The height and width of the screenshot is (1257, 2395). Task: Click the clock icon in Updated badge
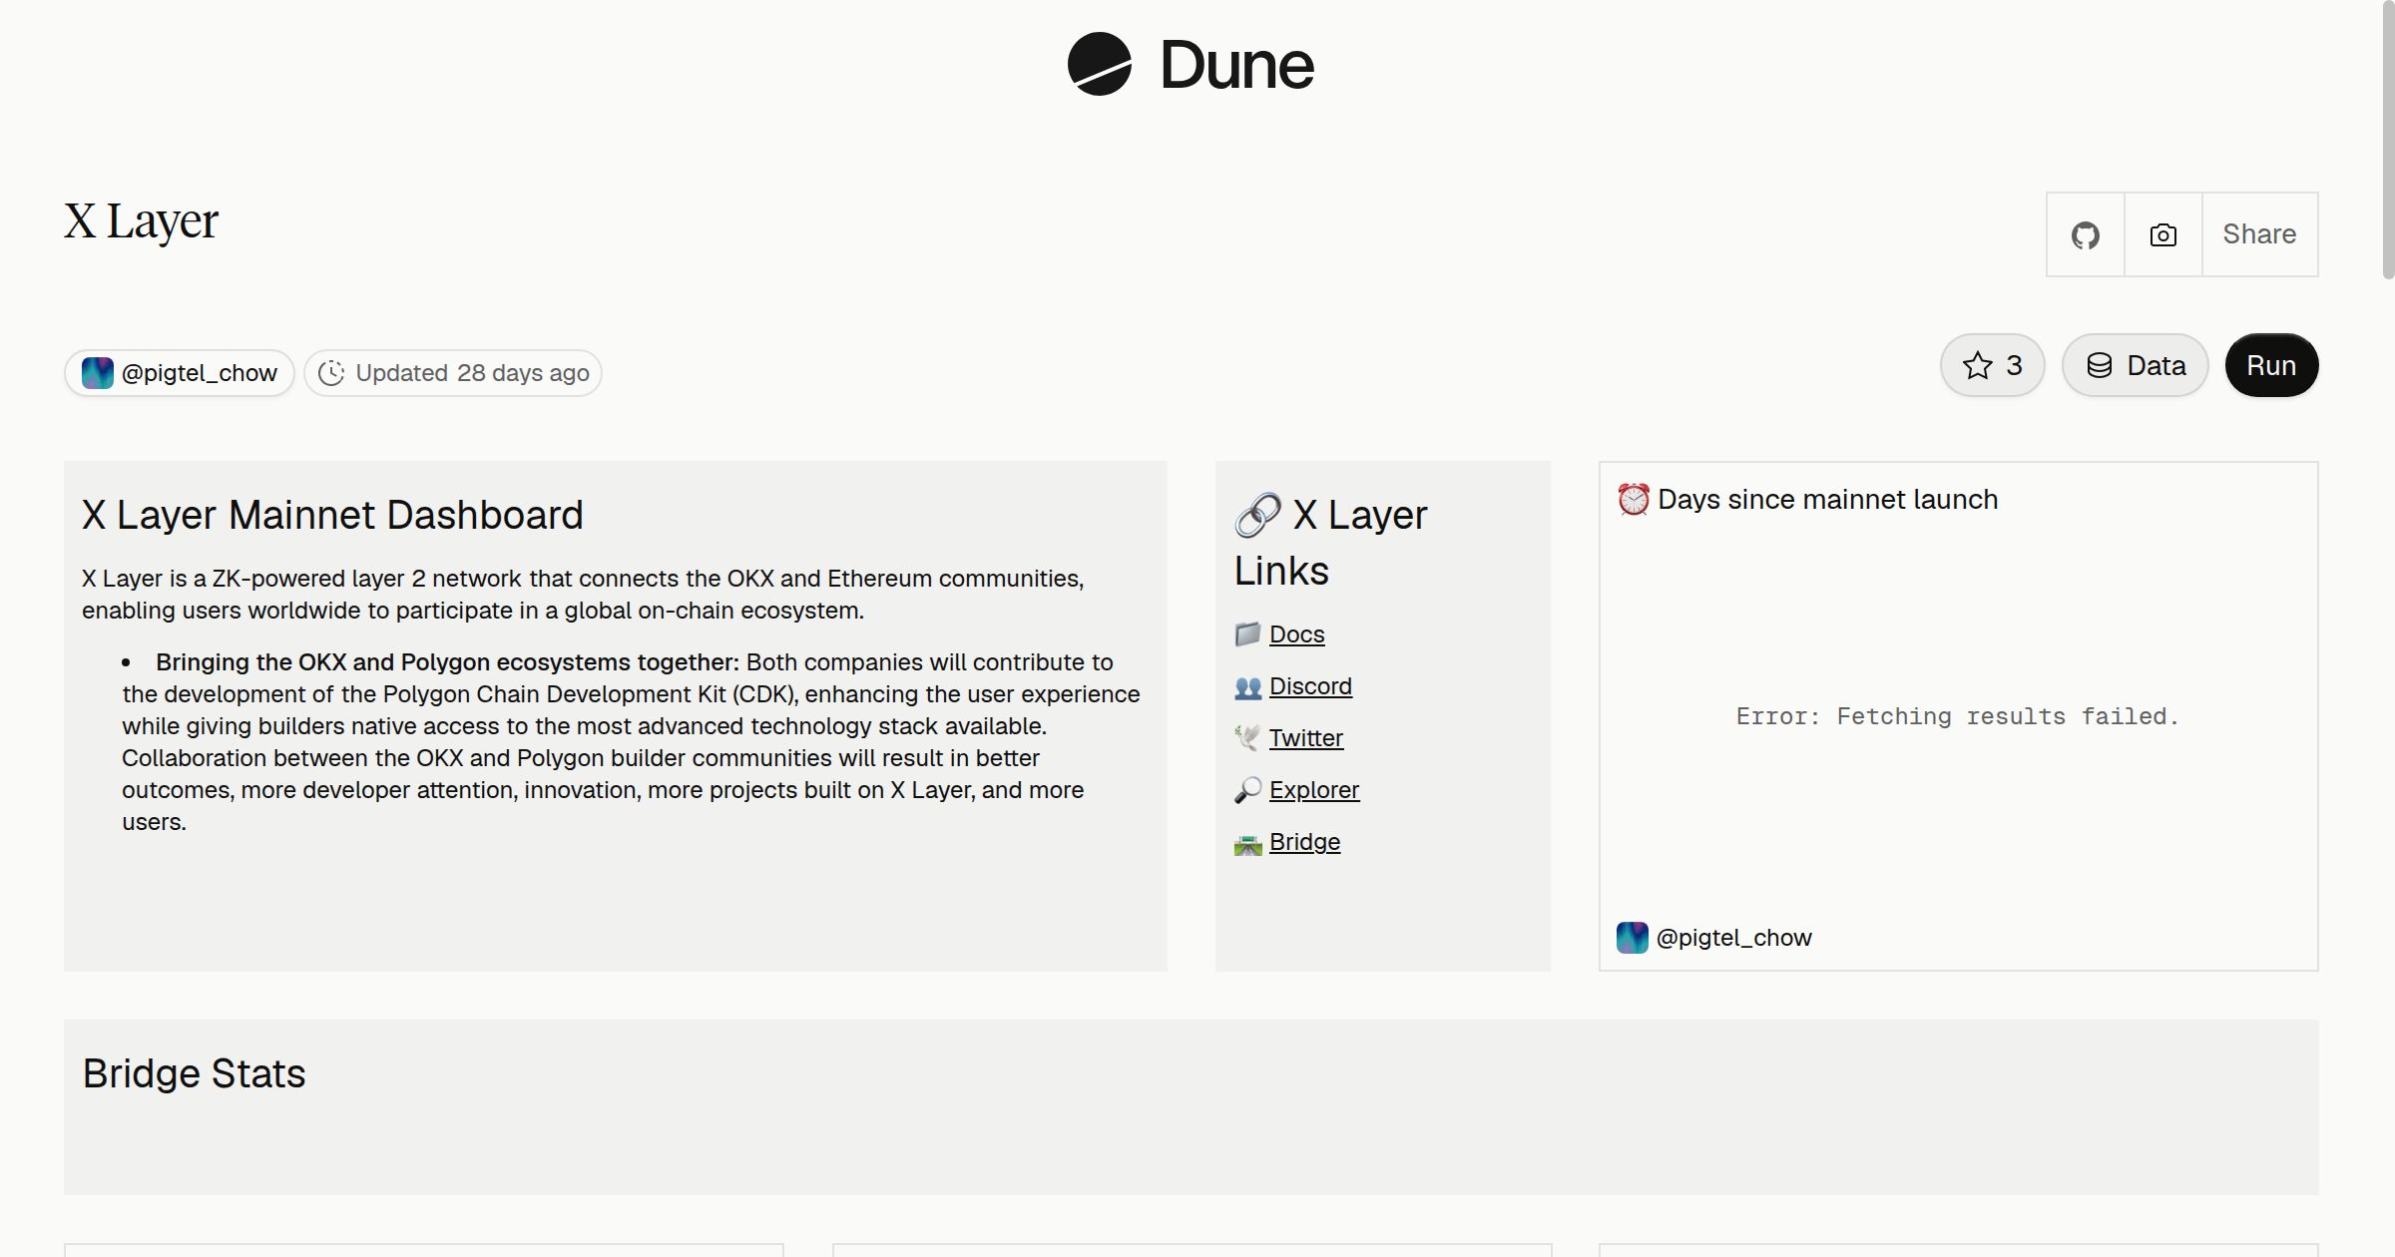point(331,373)
